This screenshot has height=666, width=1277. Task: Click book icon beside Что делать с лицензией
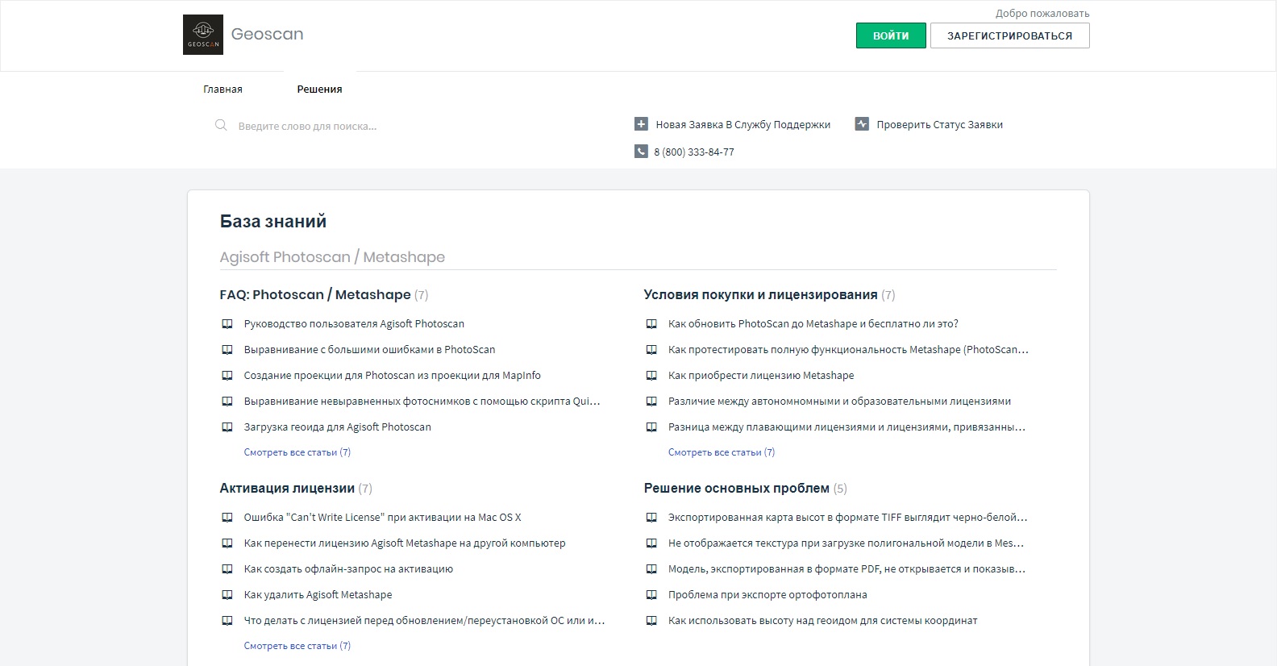227,621
